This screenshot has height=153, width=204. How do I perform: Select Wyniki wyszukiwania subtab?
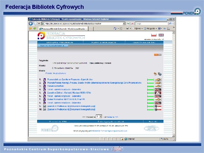[52, 46]
